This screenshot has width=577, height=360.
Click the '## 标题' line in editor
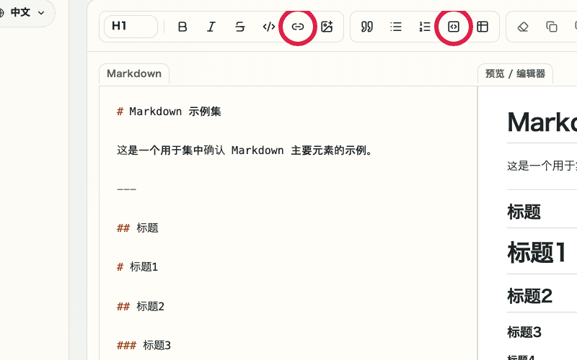pyautogui.click(x=138, y=228)
